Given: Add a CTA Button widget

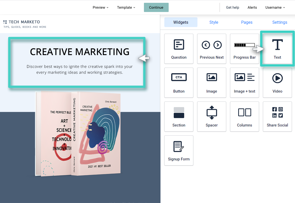Looking at the screenshot, I should [x=179, y=83].
